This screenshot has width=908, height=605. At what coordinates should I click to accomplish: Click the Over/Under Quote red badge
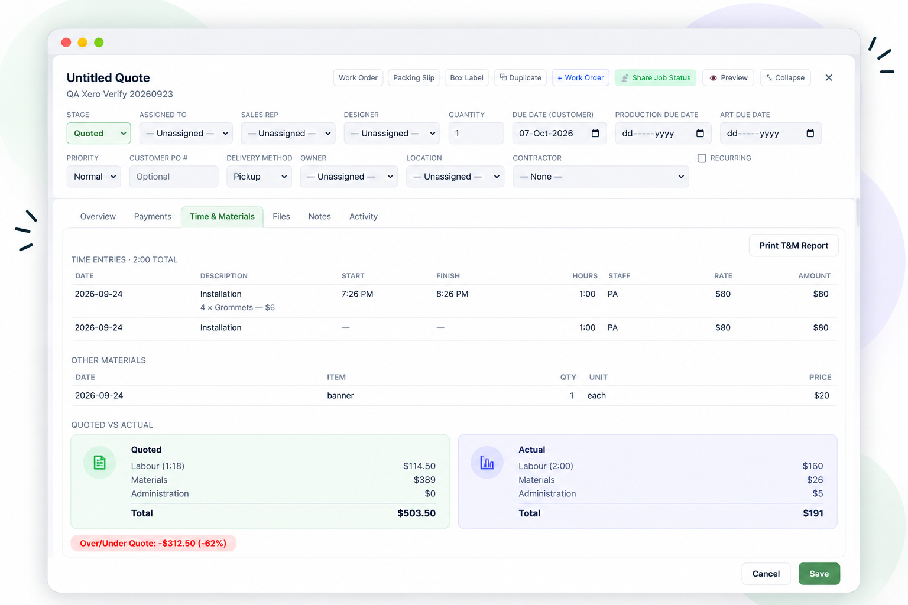coord(153,544)
